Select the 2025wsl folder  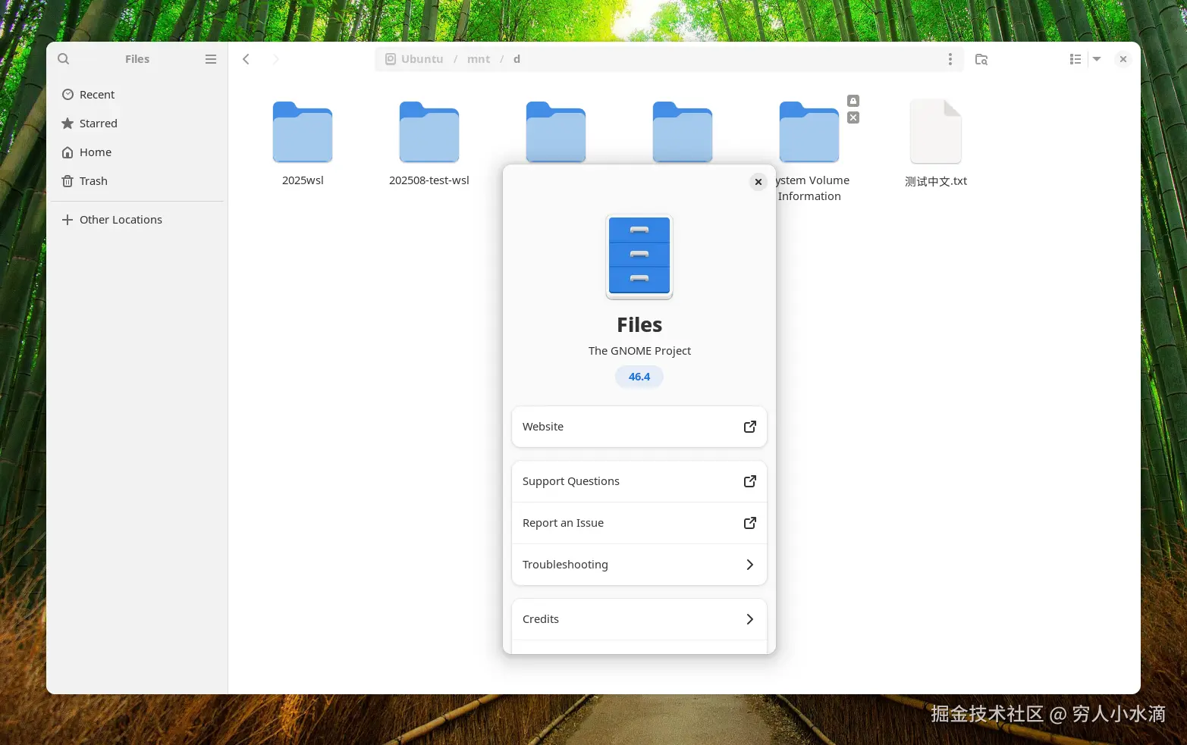pos(303,133)
